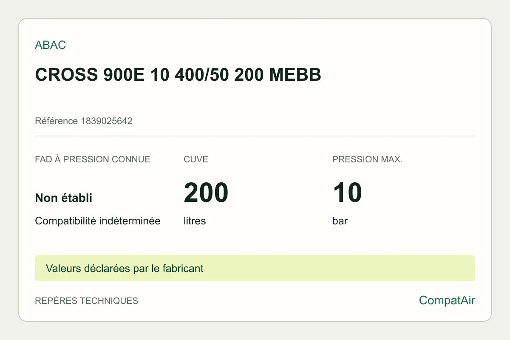The image size is (510, 340).
Task: Click the green highlighted notice bar
Action: click(255, 268)
